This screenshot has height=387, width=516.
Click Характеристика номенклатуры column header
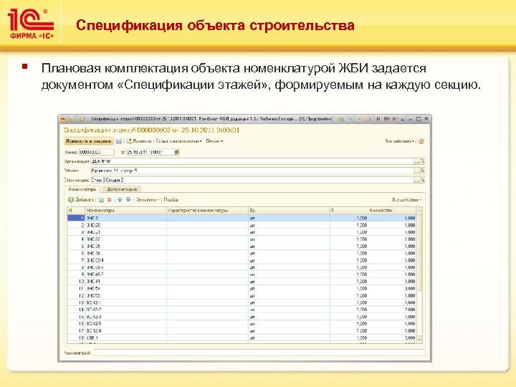207,210
